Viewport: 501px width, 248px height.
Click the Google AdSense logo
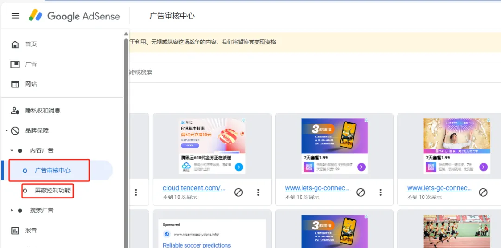[x=74, y=16]
